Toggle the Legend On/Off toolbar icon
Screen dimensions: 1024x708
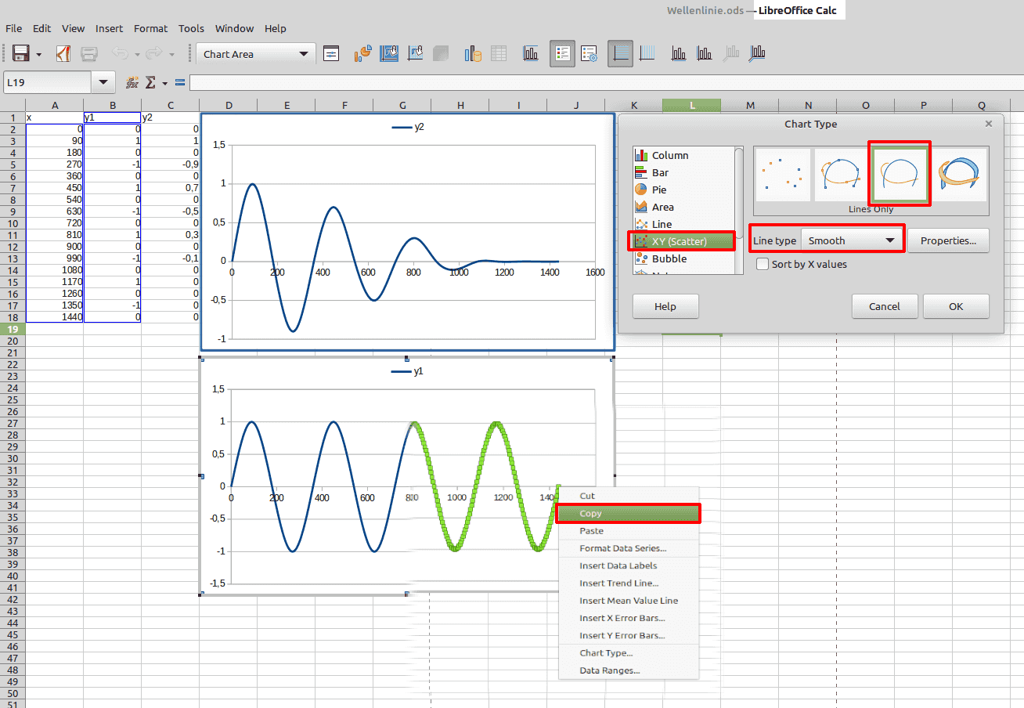click(562, 54)
